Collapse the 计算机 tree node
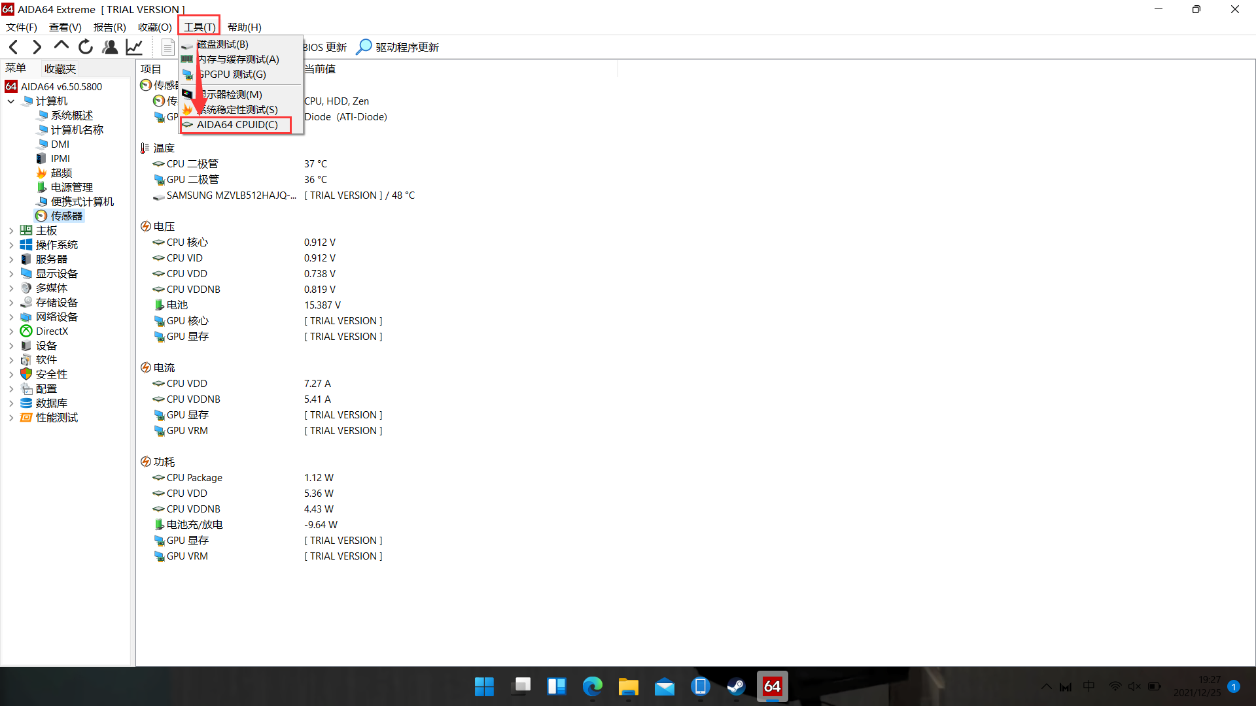Viewport: 1256px width, 706px height. 11,101
